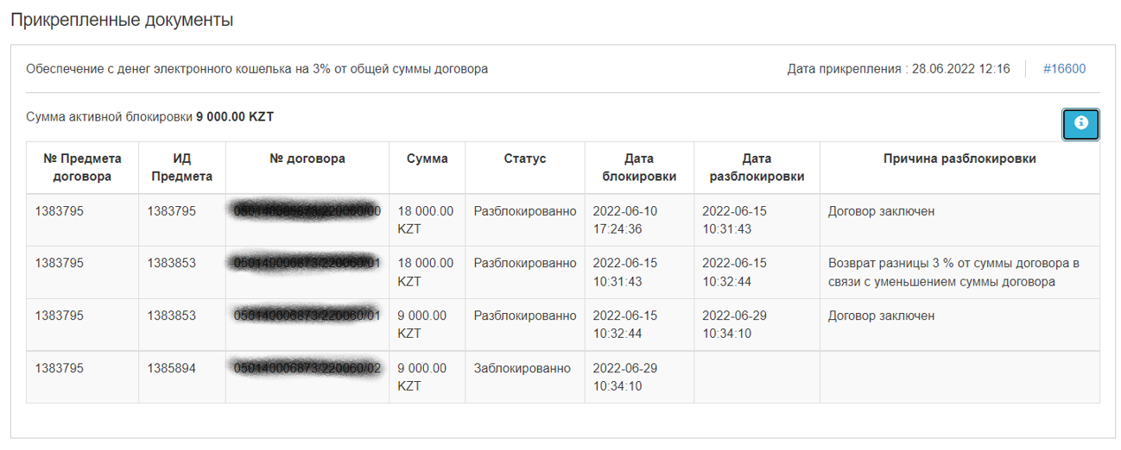Click the blue info icon button
Image resolution: width=1121 pixels, height=450 pixels.
click(1080, 124)
